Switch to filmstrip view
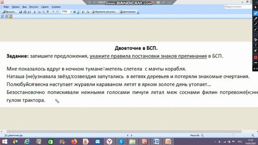Viewport: 258px width, 145px height. (6, 17)
